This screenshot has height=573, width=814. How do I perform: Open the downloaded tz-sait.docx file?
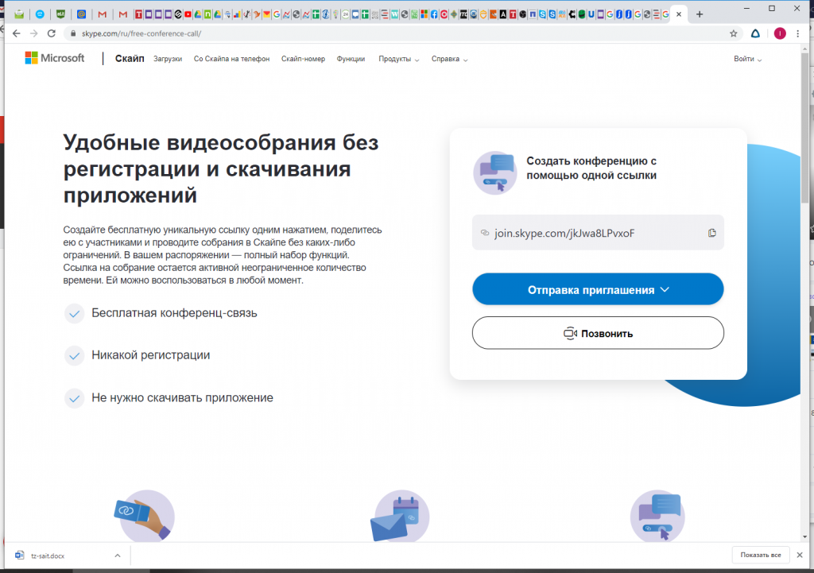click(x=48, y=556)
